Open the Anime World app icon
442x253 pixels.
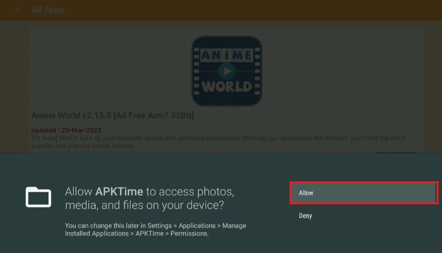coord(227,71)
